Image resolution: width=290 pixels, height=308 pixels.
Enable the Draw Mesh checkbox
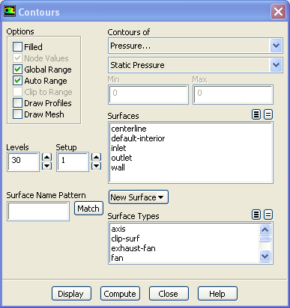[17, 114]
